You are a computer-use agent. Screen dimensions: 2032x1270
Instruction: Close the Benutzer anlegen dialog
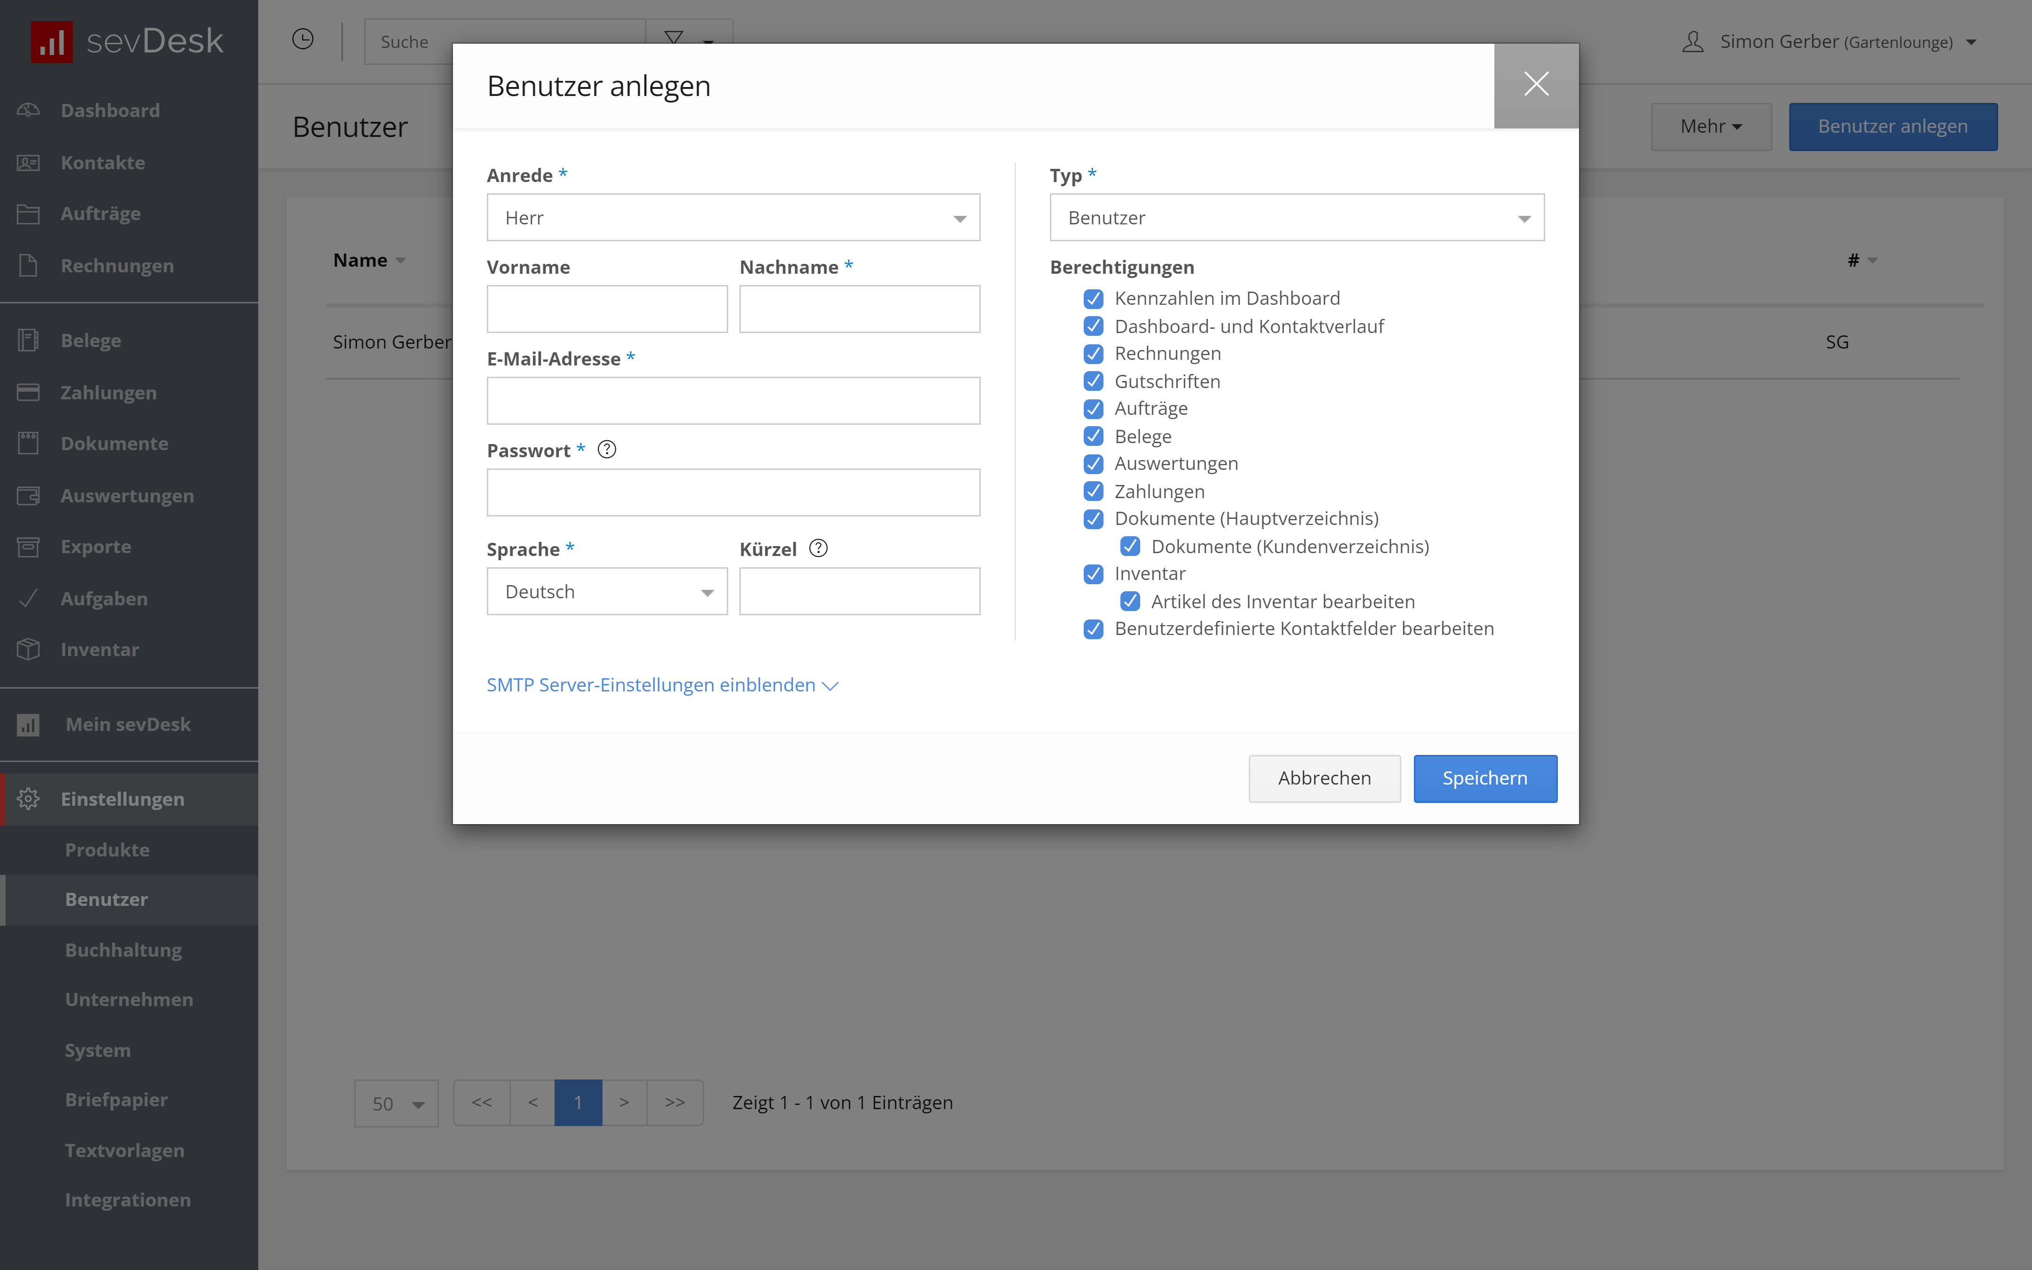coord(1536,85)
